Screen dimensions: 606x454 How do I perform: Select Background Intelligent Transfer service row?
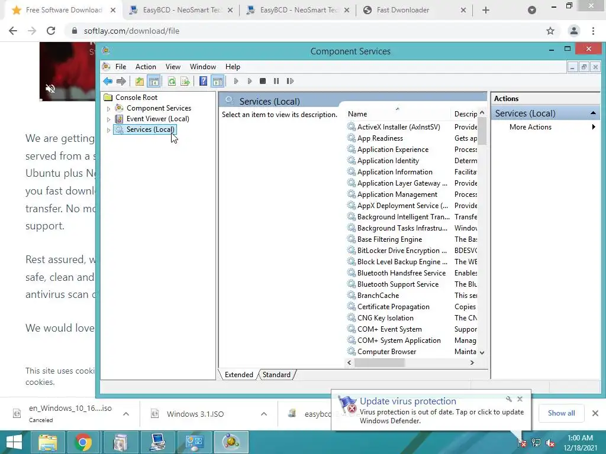point(403,216)
